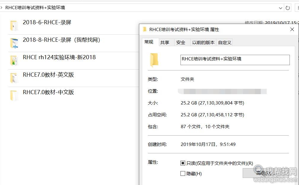Click the size value 25.2 GB (27,130,309,804 字节)
This screenshot has height=185, width=299.
(212, 103)
